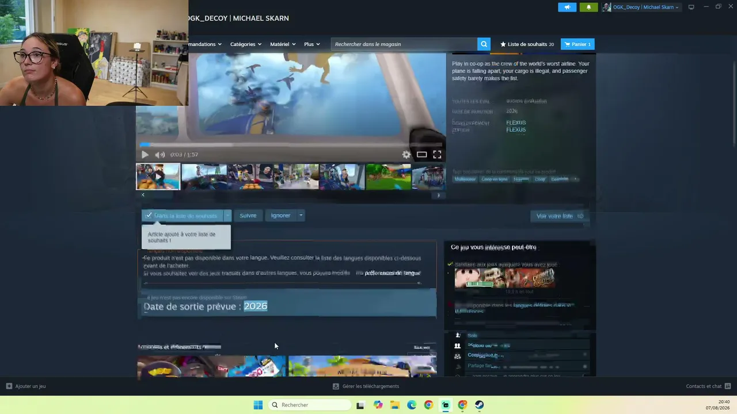The height and width of the screenshot is (414, 737).
Task: Open the Plus dropdown menu
Action: [312, 44]
